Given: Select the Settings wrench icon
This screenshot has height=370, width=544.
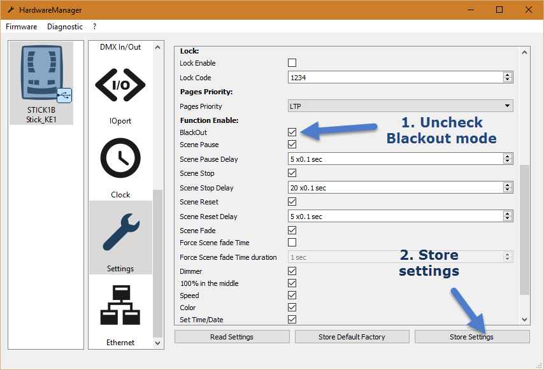Looking at the screenshot, I should tap(120, 232).
